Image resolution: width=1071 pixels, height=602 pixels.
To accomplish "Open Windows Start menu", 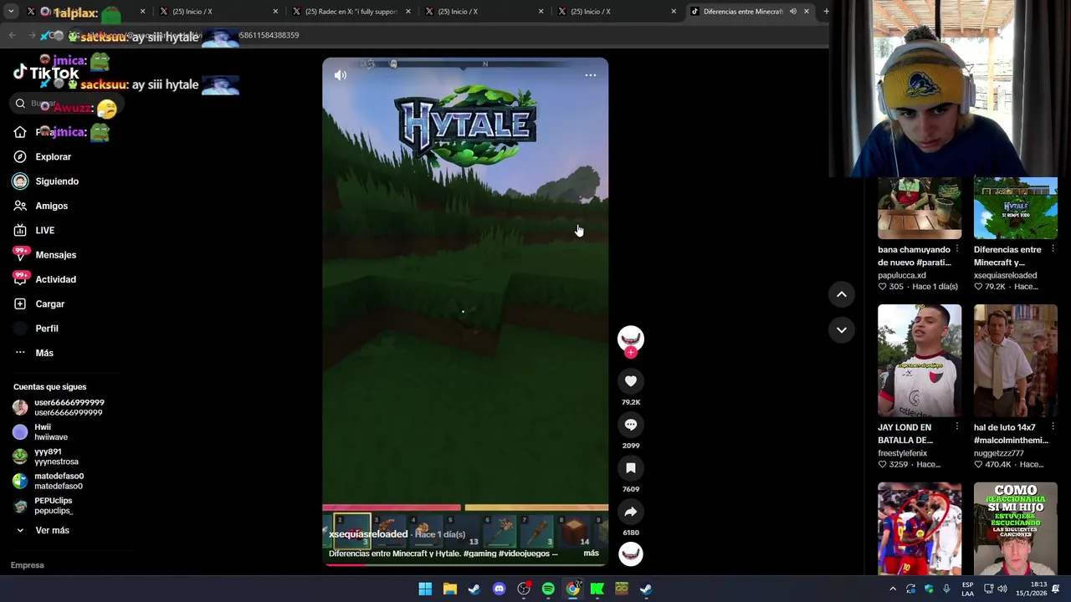I will point(425,589).
